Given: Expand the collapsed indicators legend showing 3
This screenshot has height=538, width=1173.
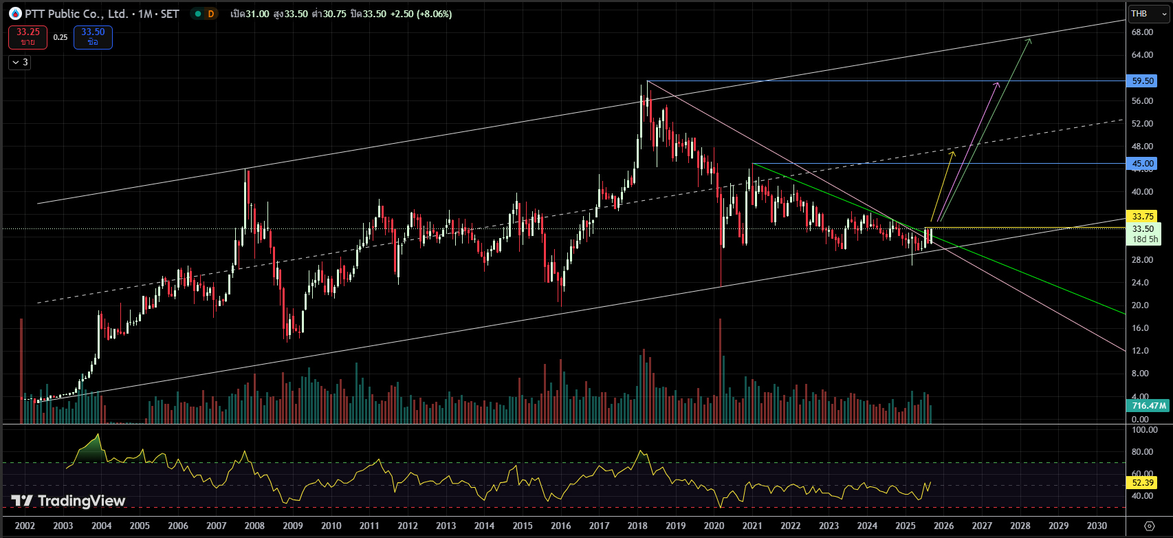Looking at the screenshot, I should click(x=20, y=63).
